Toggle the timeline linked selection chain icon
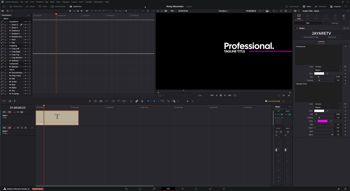Viewport: 350px width, 191px height. (137, 101)
